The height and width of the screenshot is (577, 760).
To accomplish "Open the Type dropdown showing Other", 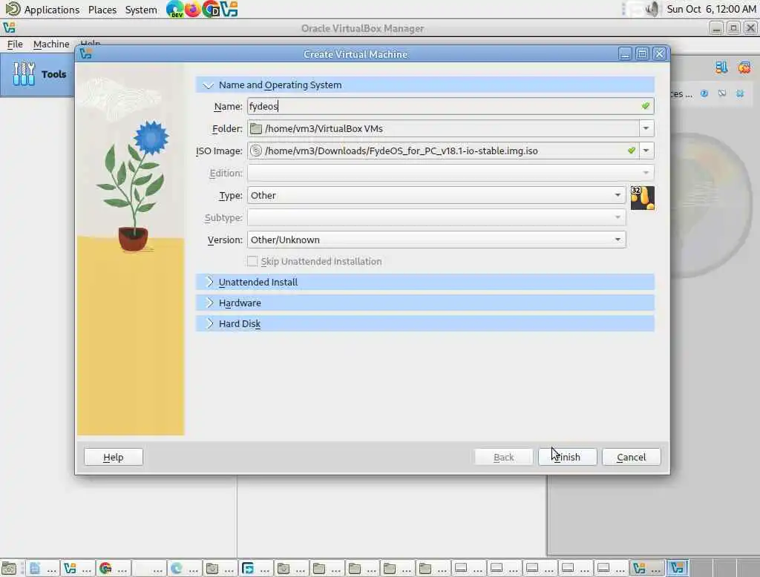I will [x=436, y=195].
